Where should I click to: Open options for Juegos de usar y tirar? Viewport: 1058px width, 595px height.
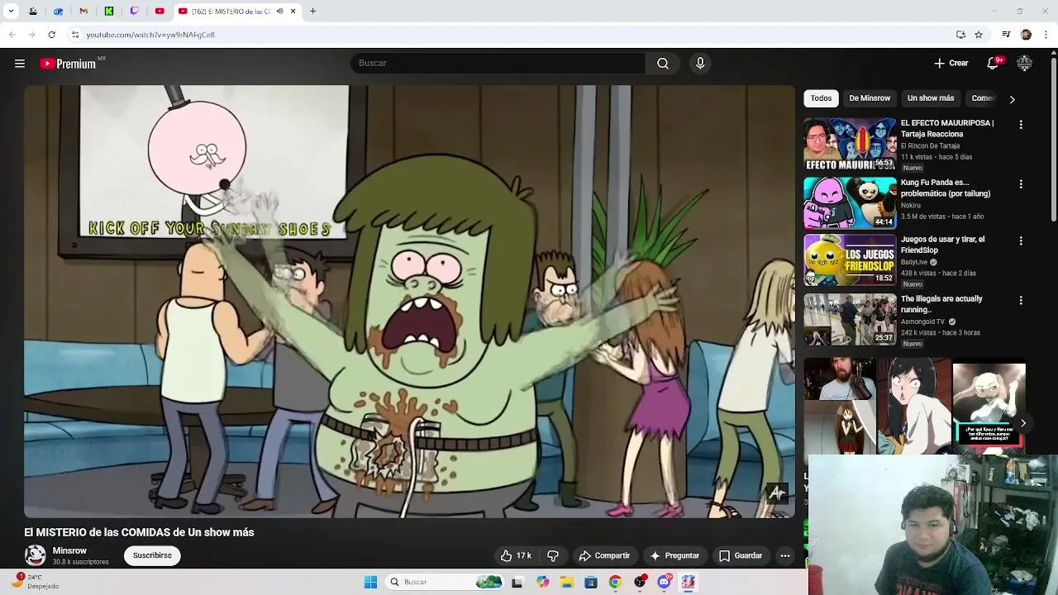coord(1021,240)
